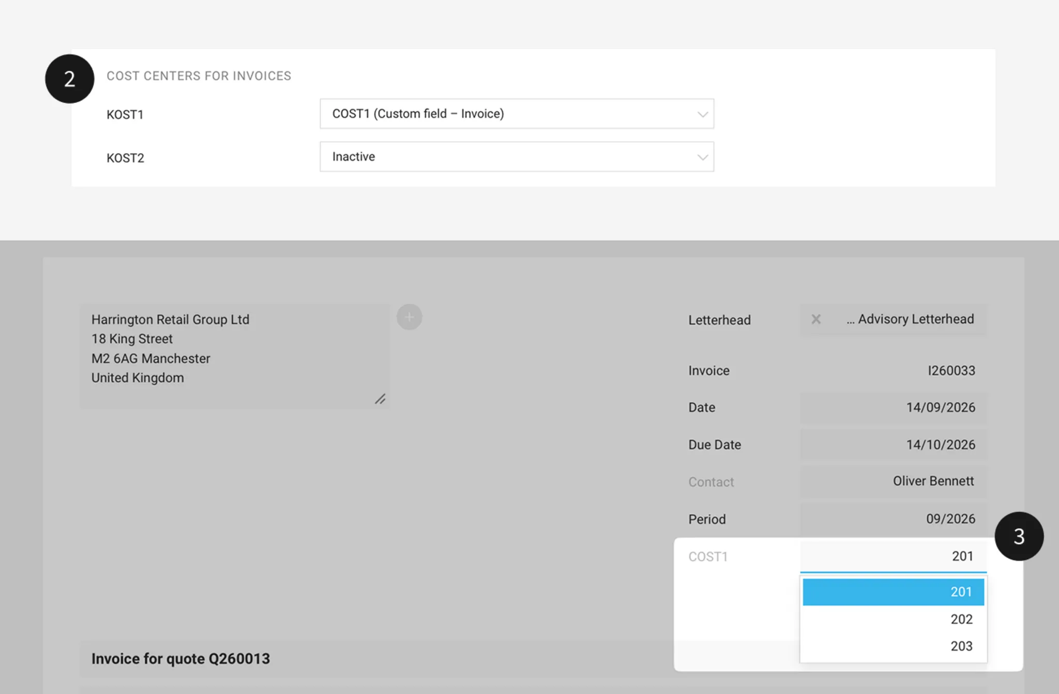Viewport: 1059px width, 694px height.
Task: Open the KOST2 Inactive dropdown
Action: (517, 157)
